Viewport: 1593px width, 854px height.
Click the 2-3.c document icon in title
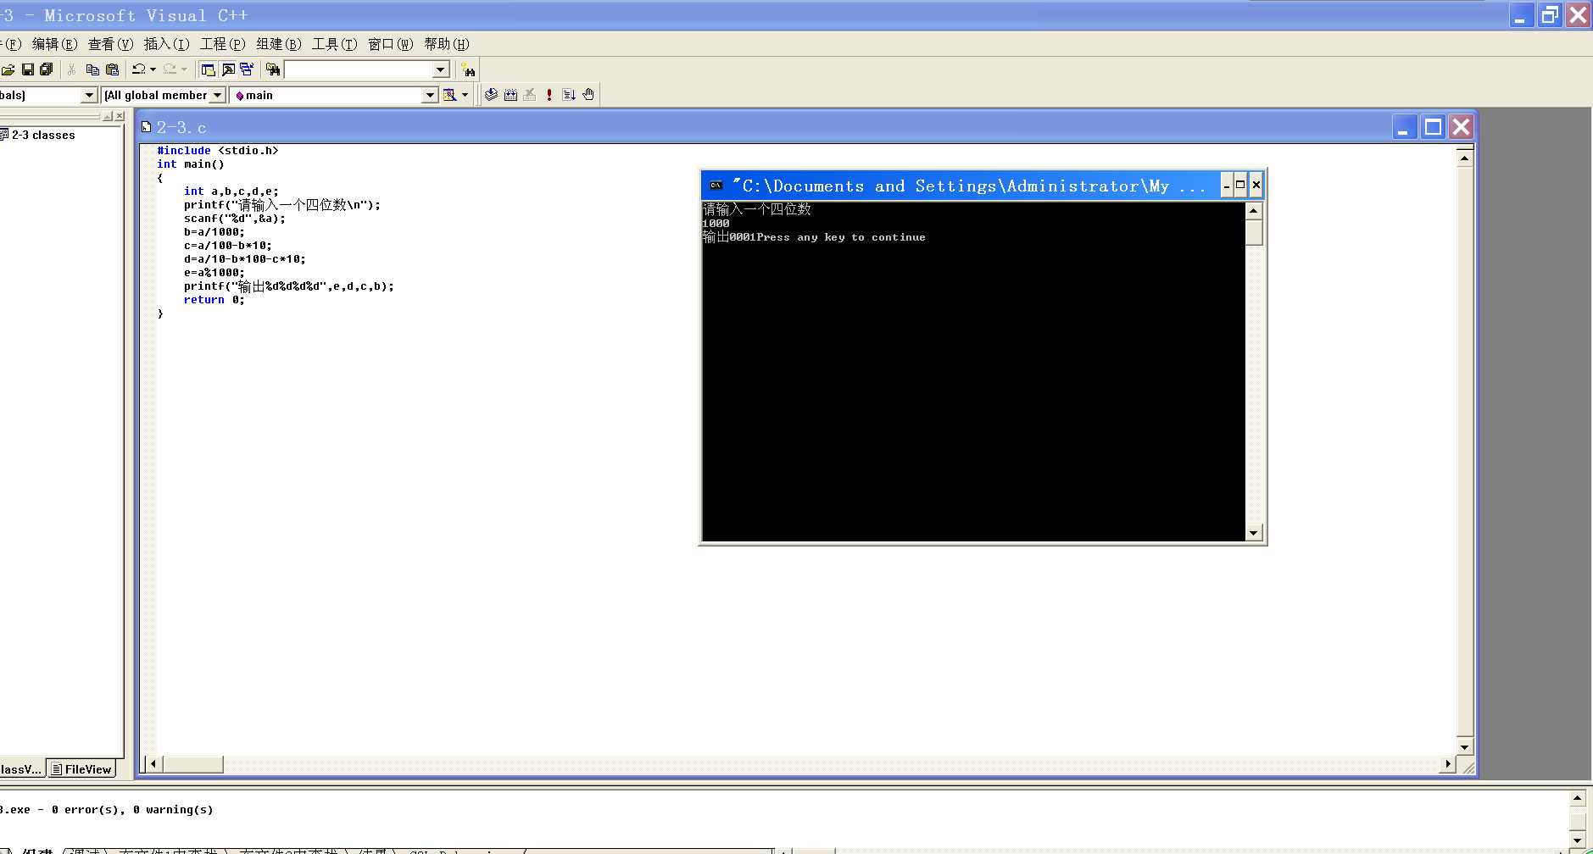[x=146, y=127]
